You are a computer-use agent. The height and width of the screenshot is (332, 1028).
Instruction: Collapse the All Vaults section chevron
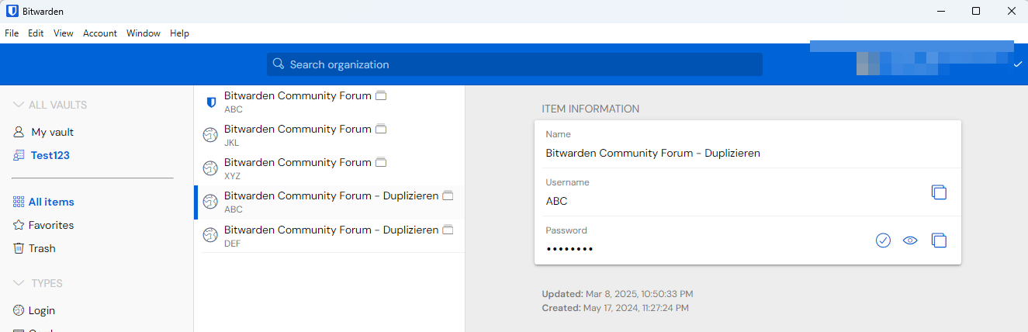tap(19, 105)
